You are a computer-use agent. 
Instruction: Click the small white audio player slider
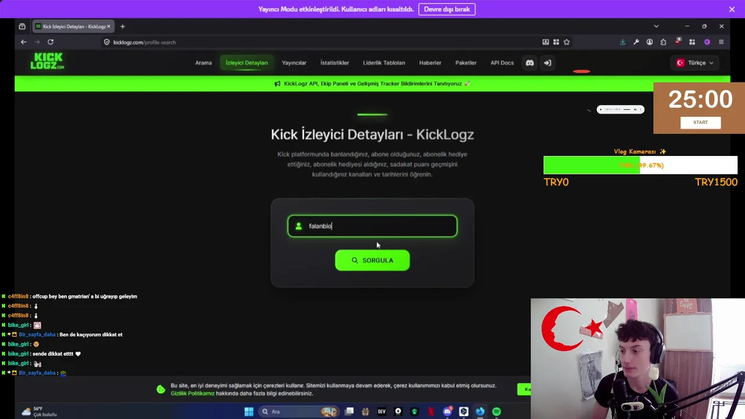(x=621, y=109)
